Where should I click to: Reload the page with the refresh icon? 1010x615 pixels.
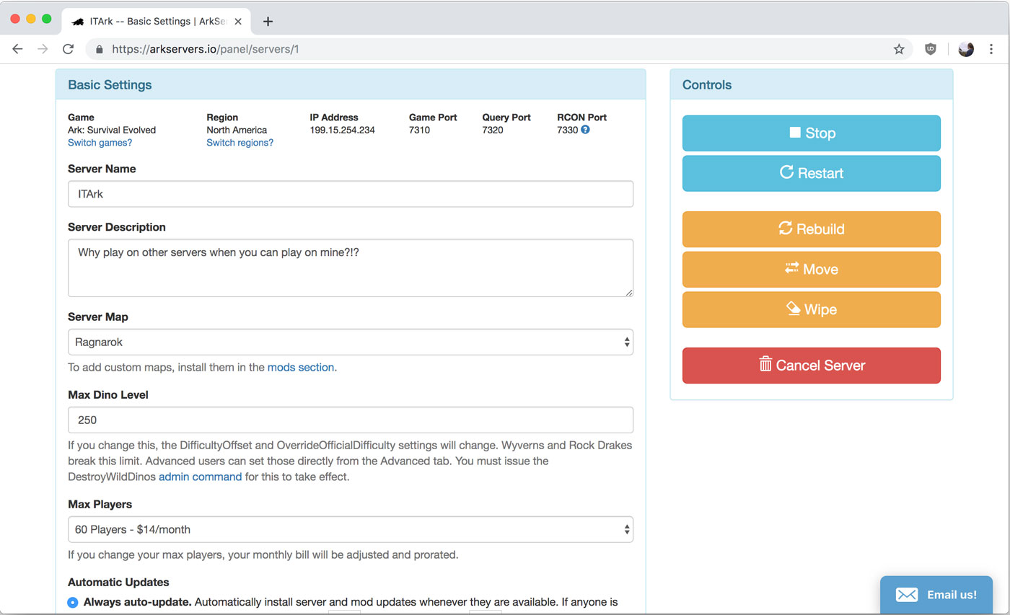68,49
